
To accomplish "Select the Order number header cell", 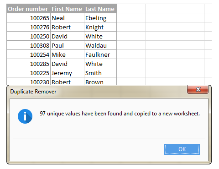I will [28, 9].
